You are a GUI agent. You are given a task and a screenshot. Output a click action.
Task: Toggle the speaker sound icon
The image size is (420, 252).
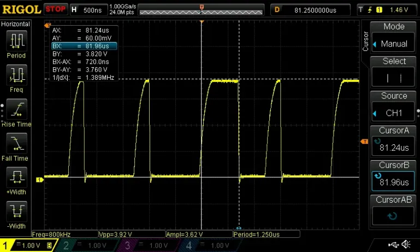[406, 244]
